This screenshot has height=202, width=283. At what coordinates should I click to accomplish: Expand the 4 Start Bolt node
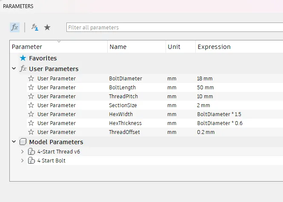click(22, 160)
